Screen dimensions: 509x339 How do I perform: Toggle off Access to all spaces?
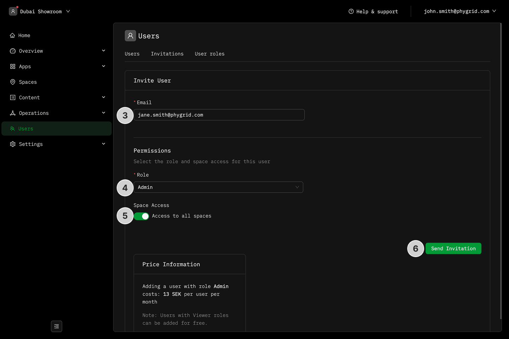(x=141, y=216)
